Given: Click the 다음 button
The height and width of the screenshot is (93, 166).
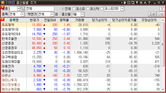Looking at the screenshot, I should pos(160,14).
